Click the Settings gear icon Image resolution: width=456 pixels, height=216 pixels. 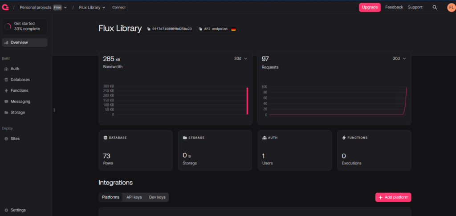pos(6,210)
